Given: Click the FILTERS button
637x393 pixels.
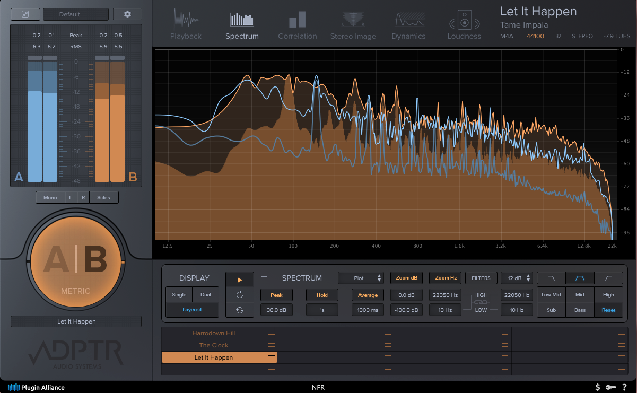Looking at the screenshot, I should [481, 278].
